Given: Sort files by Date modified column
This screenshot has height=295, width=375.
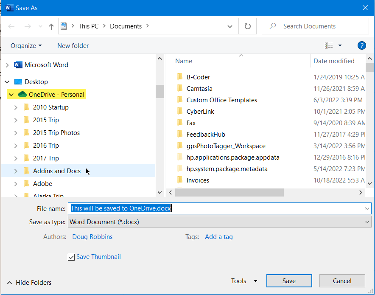Looking at the screenshot, I should [334, 61].
